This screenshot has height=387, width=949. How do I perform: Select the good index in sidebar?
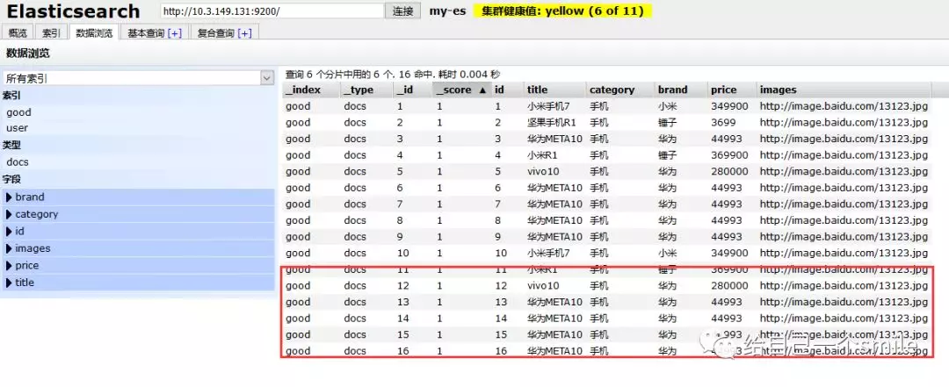click(x=18, y=112)
